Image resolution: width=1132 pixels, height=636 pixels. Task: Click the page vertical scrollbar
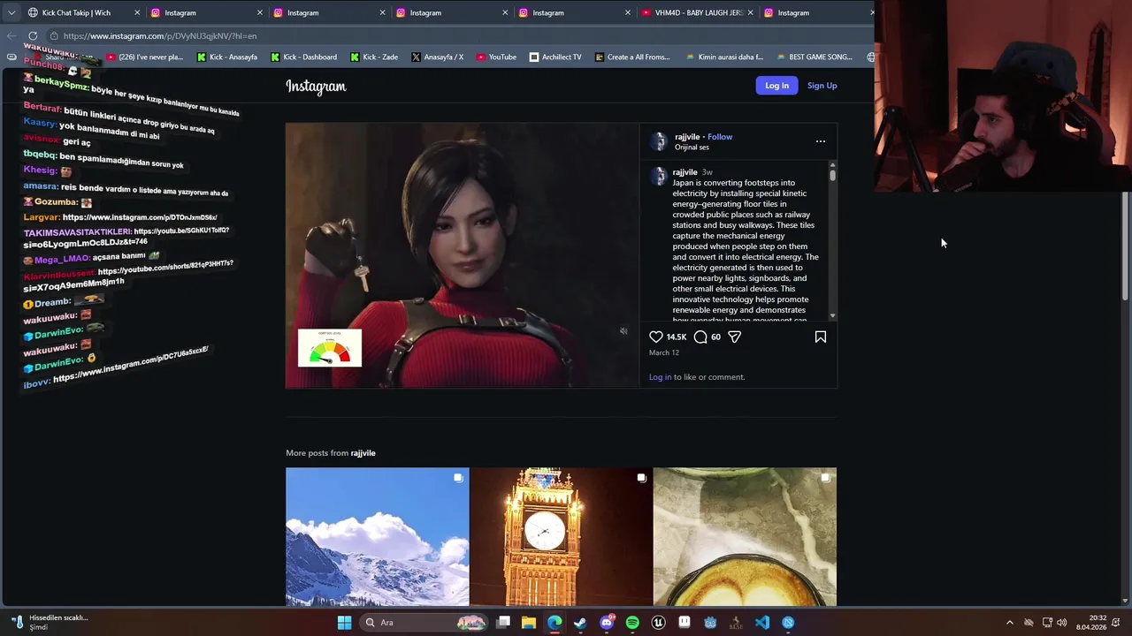click(x=1126, y=247)
